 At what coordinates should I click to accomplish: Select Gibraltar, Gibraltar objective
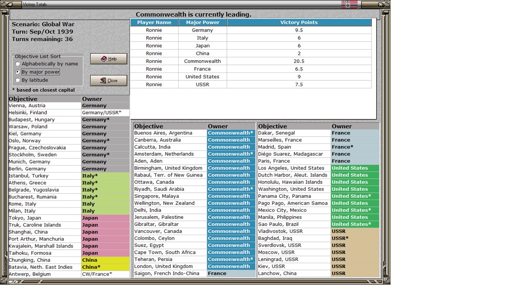170,224
